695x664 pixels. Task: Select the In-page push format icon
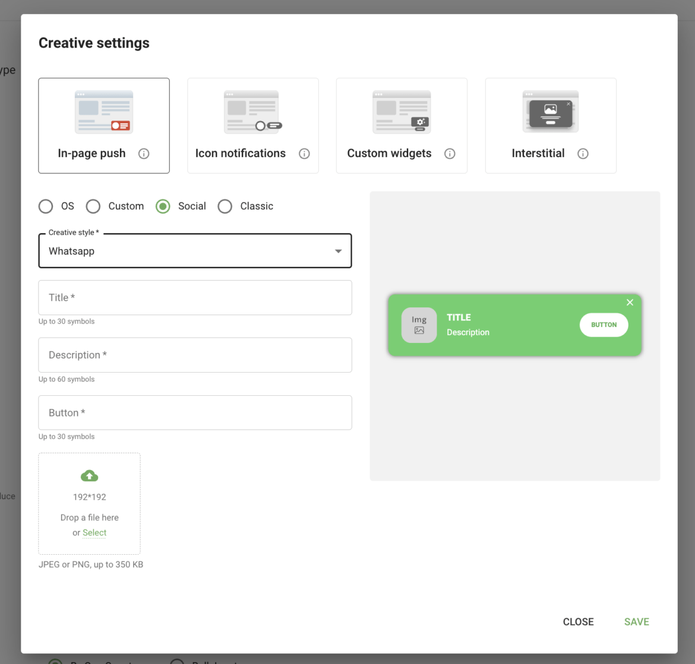pos(103,110)
